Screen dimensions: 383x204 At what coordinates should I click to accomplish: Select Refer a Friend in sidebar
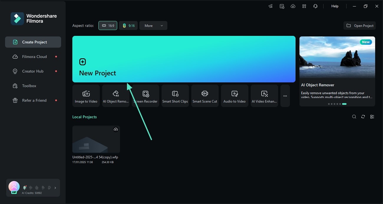coord(33,100)
